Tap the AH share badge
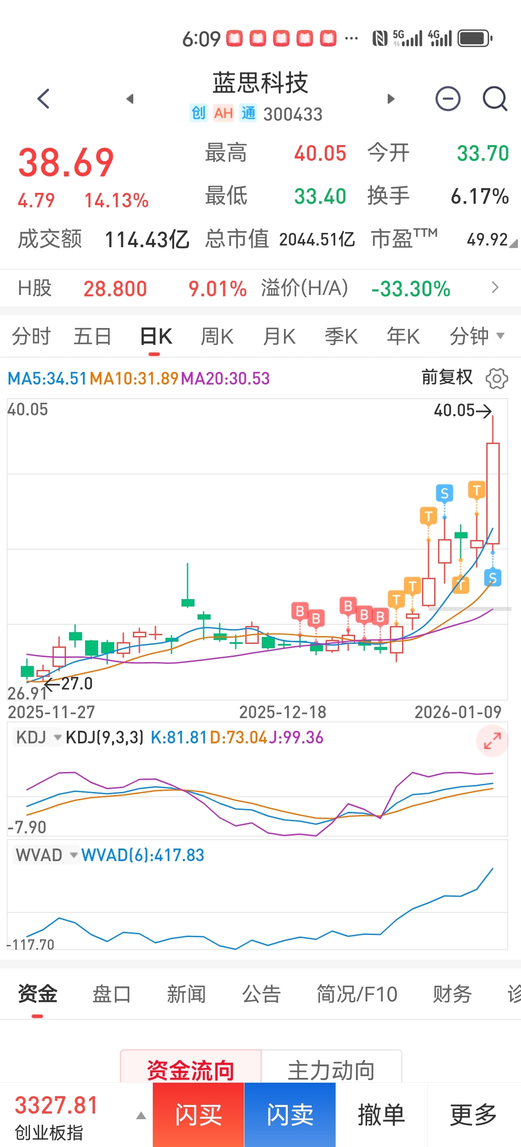This screenshot has width=521, height=1147. [223, 113]
